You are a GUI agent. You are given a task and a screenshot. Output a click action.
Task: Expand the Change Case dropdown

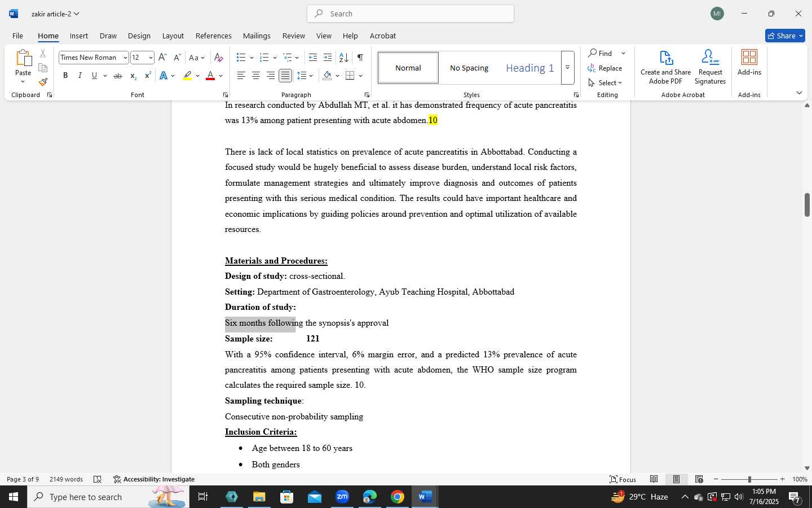tap(202, 58)
